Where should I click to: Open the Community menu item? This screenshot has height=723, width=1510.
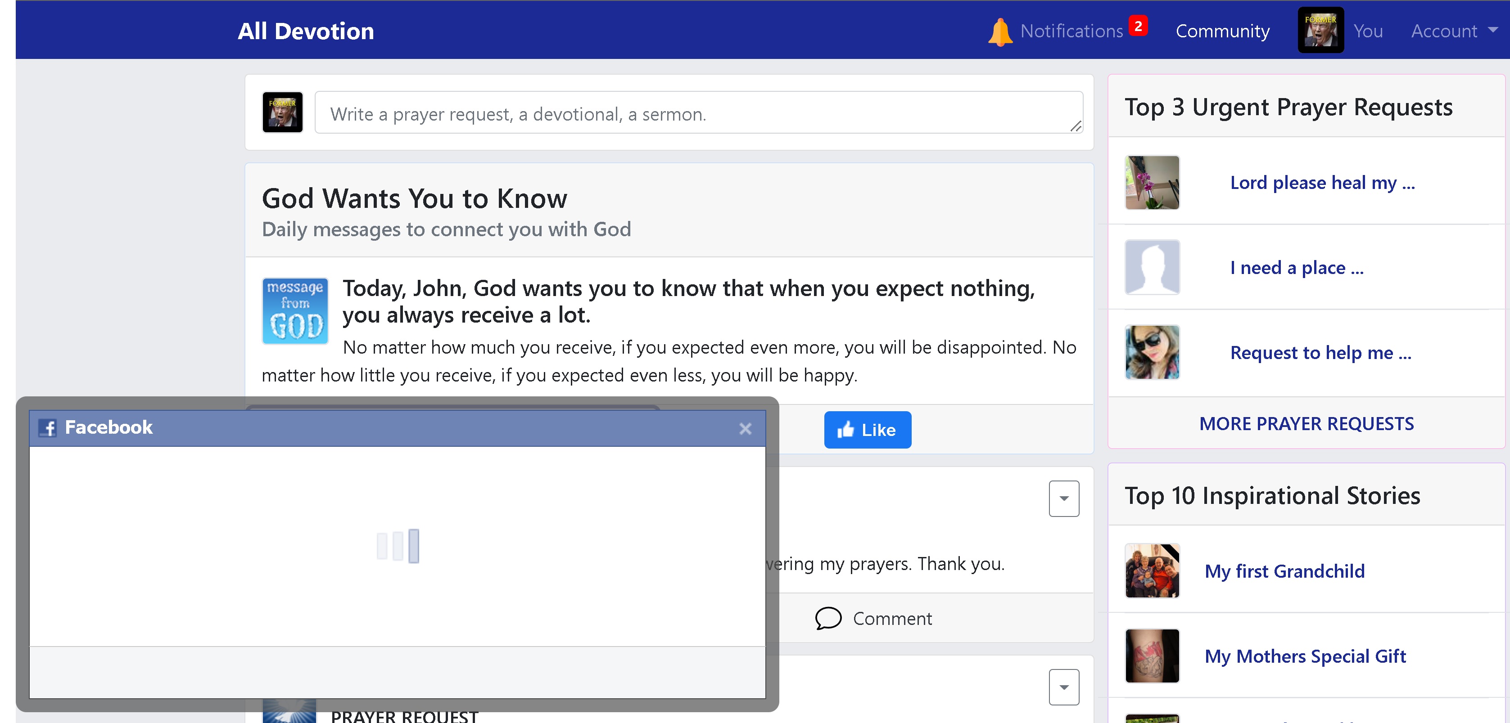[x=1222, y=31]
